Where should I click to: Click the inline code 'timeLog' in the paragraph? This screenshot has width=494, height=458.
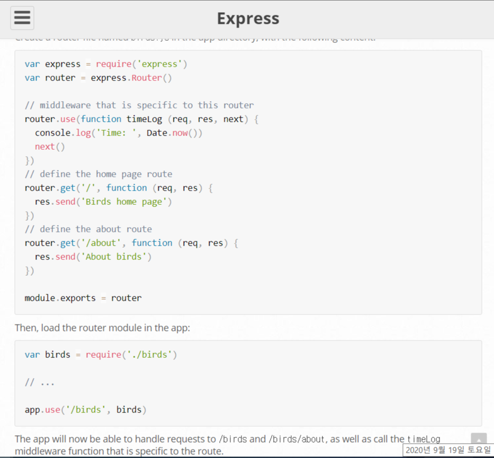point(424,439)
